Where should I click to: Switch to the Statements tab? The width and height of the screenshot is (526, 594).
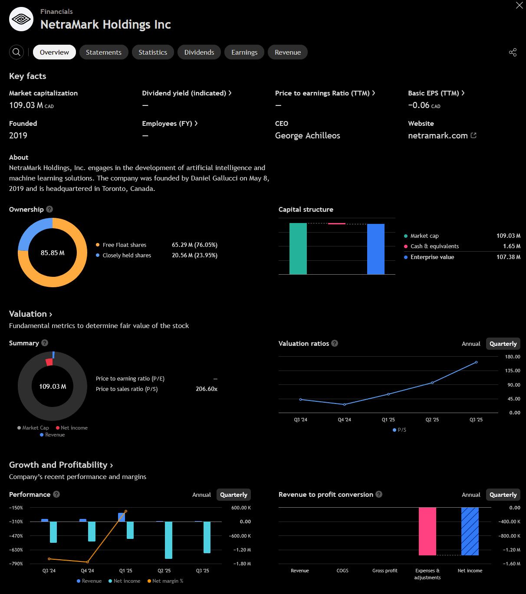click(x=104, y=52)
